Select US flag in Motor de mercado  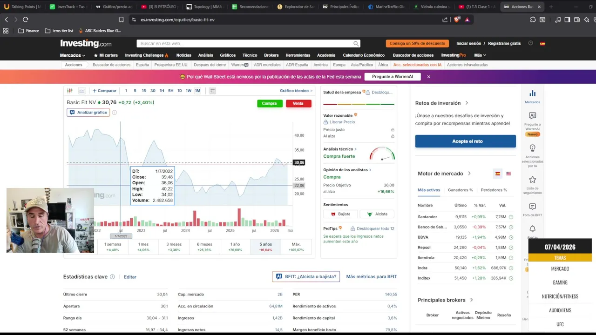coord(508,174)
